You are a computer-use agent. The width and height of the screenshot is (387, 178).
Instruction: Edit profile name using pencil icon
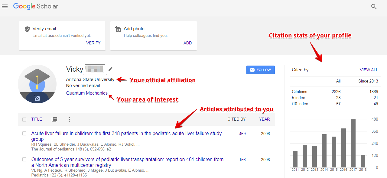[x=110, y=69]
